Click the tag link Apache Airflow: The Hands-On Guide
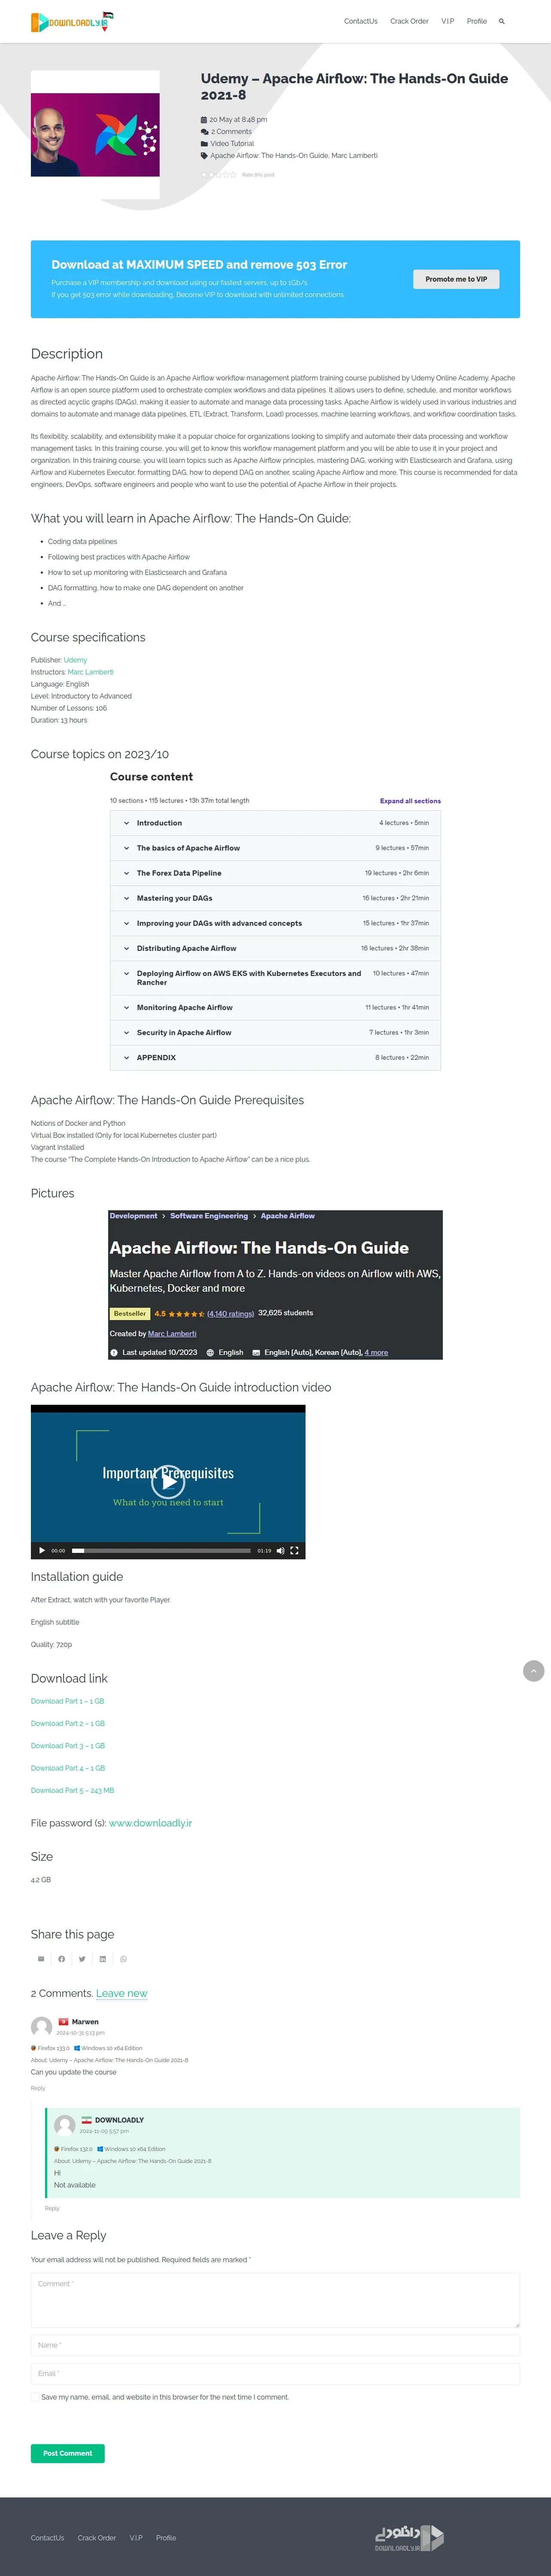This screenshot has width=551, height=2576. (x=269, y=155)
